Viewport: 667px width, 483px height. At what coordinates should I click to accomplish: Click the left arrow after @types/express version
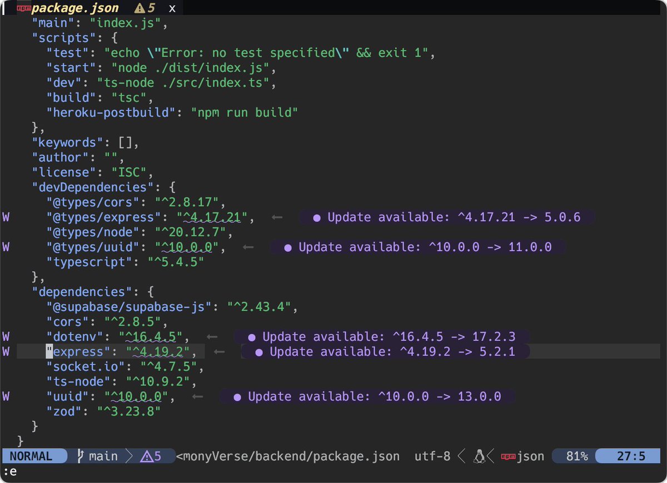pos(277,217)
